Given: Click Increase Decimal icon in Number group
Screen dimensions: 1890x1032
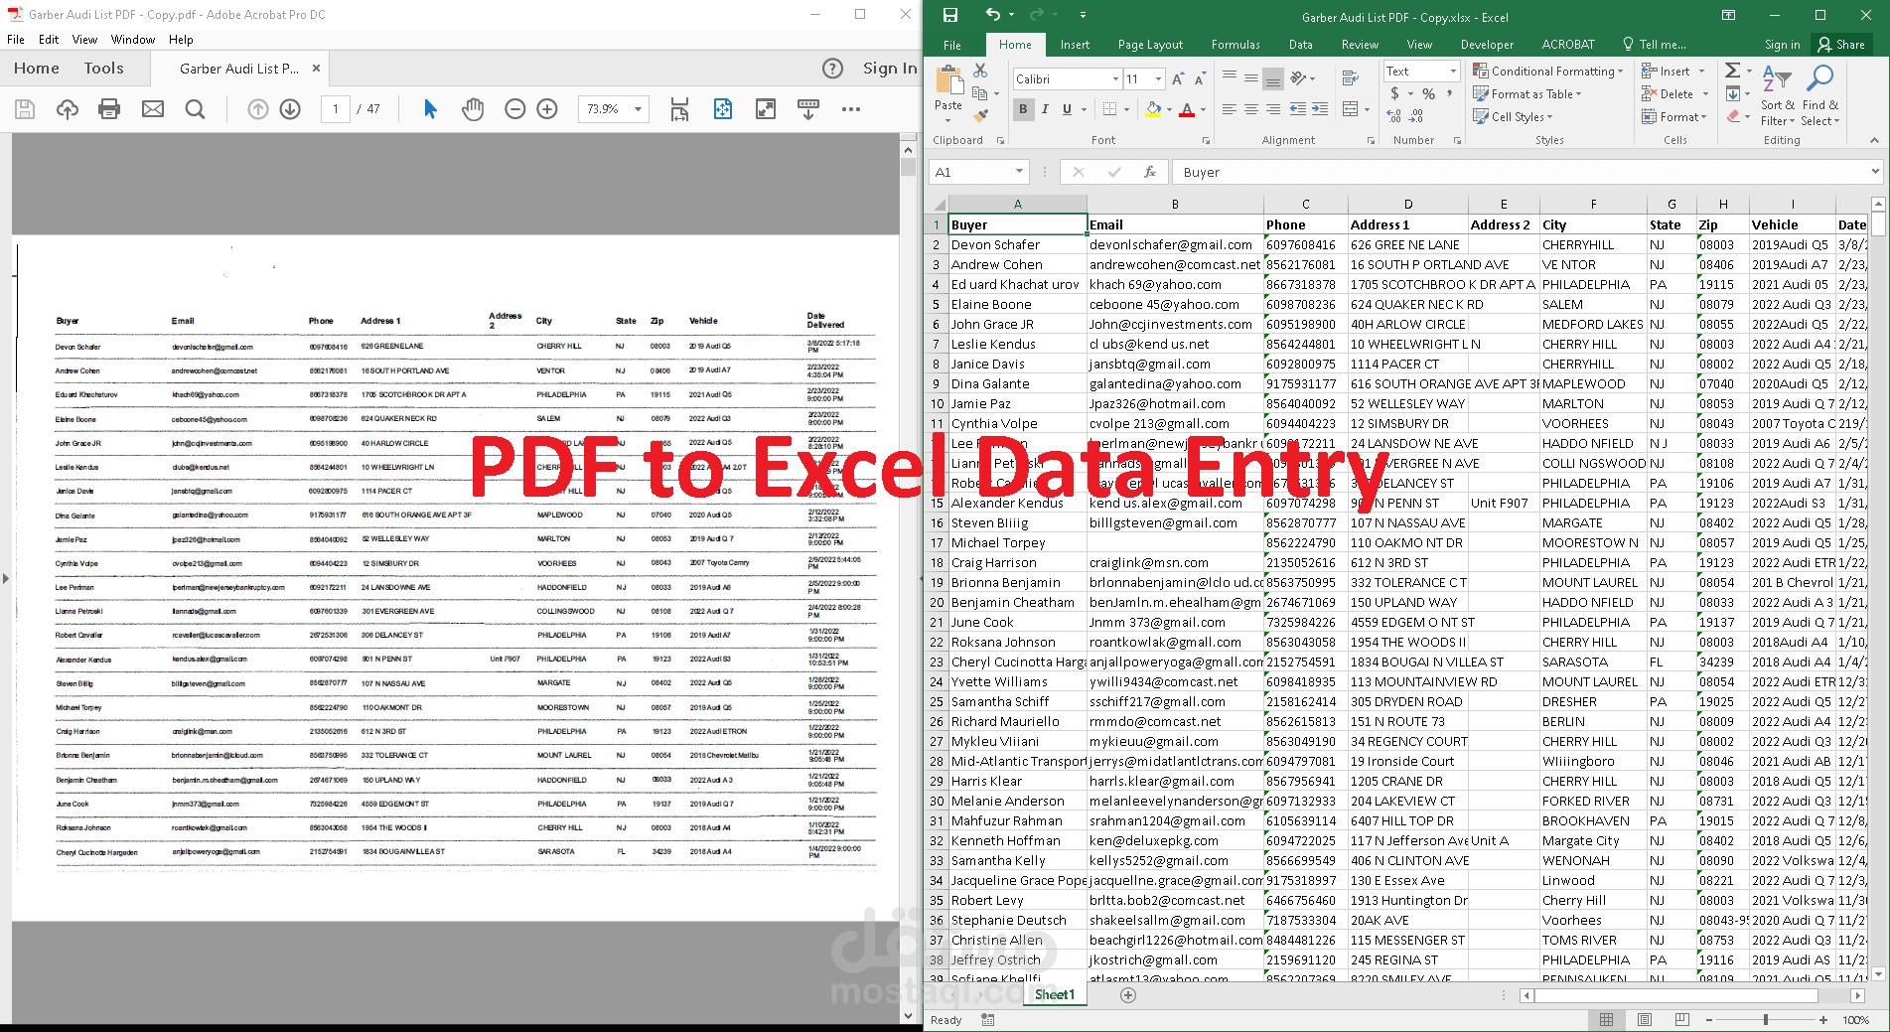Looking at the screenshot, I should click(x=1394, y=116).
